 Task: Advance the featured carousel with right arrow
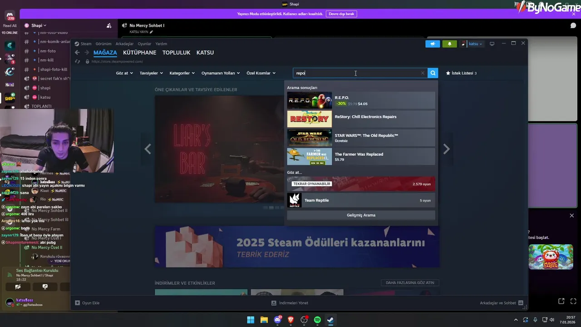click(446, 149)
